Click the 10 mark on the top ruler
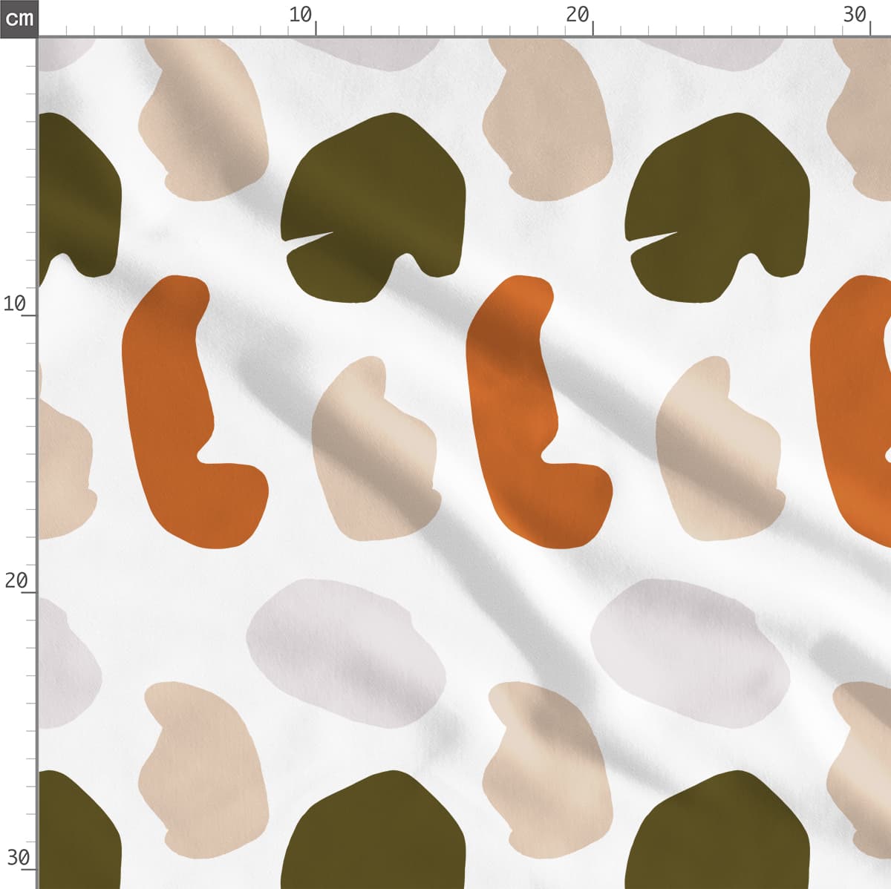891x889 pixels. tap(301, 15)
